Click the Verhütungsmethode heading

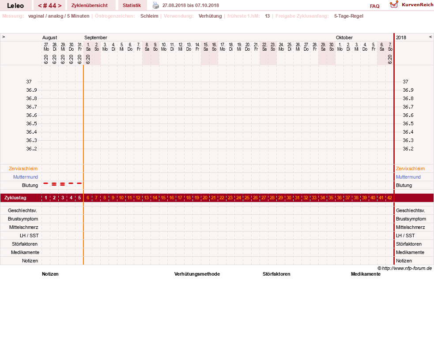point(197,274)
